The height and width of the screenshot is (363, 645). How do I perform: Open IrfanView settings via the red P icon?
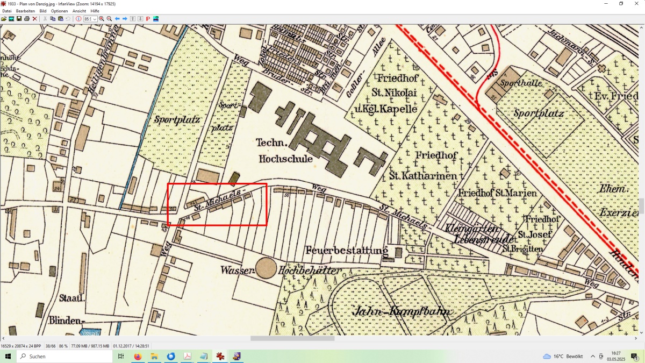pos(148,19)
